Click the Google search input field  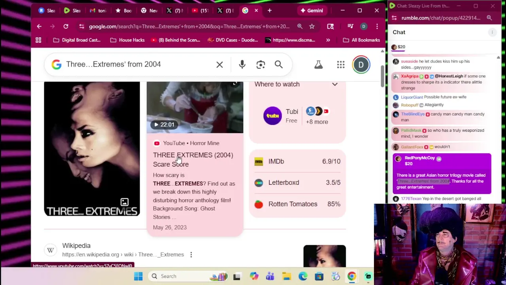[x=138, y=65]
